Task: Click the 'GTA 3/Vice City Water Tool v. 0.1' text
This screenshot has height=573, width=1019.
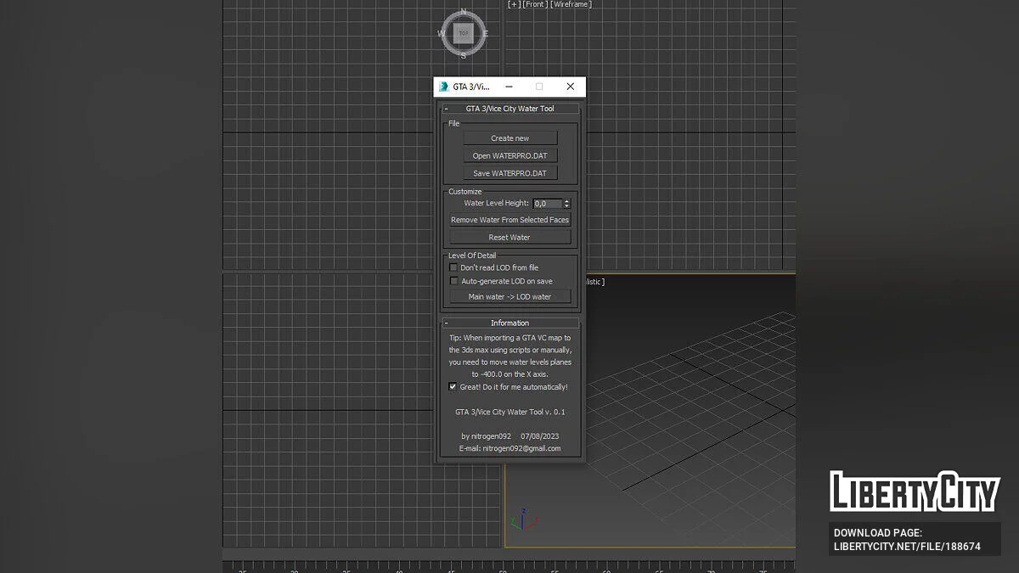Action: pyautogui.click(x=510, y=412)
